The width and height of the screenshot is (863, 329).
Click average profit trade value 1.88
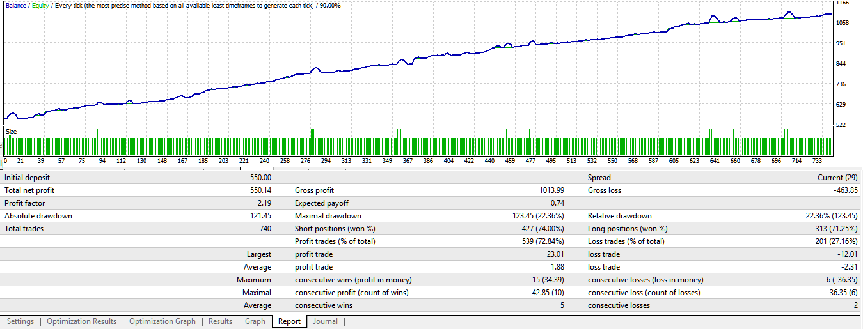[556, 267]
